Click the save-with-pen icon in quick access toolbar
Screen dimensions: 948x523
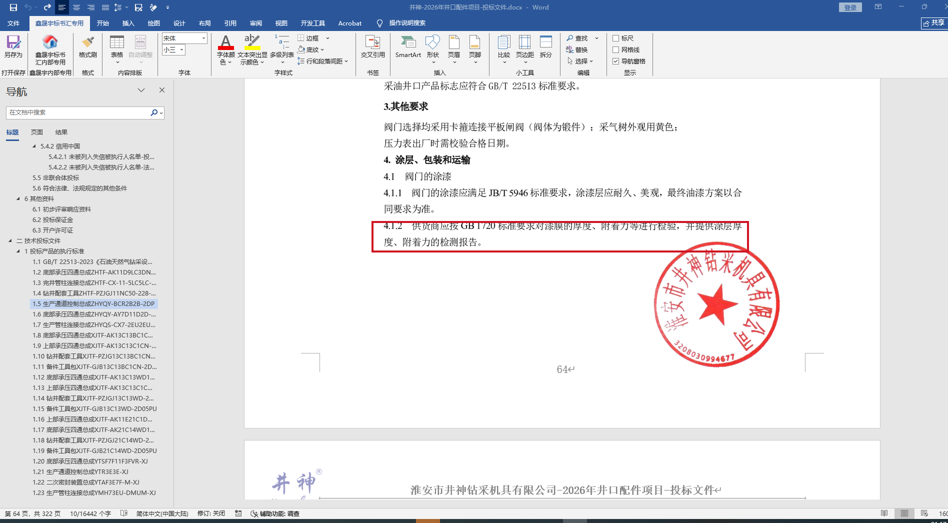point(138,7)
